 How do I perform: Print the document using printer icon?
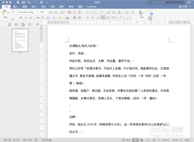[42, 2]
